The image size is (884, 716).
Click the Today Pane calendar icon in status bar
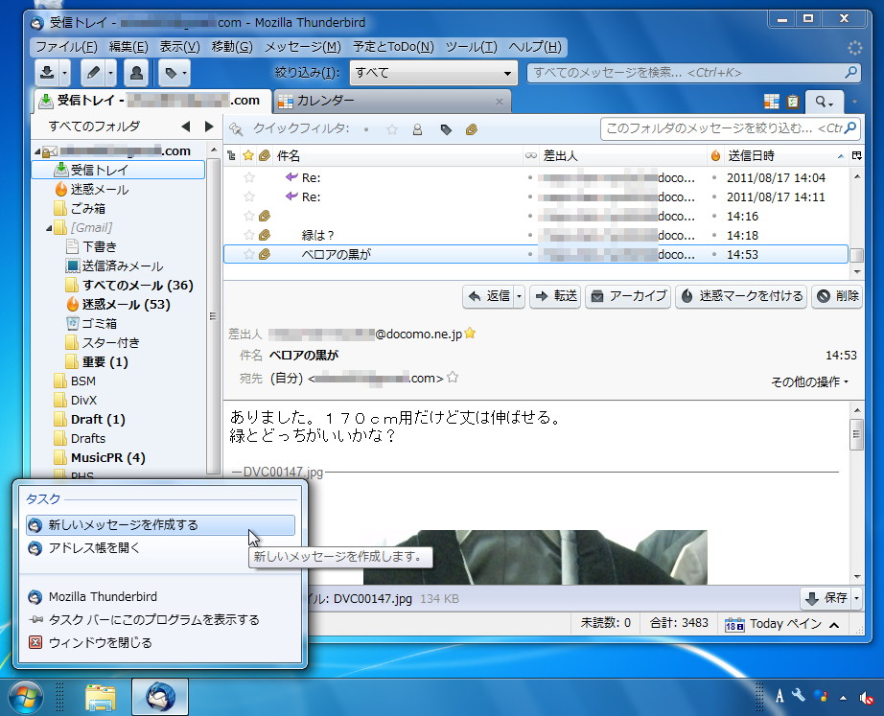click(x=734, y=623)
